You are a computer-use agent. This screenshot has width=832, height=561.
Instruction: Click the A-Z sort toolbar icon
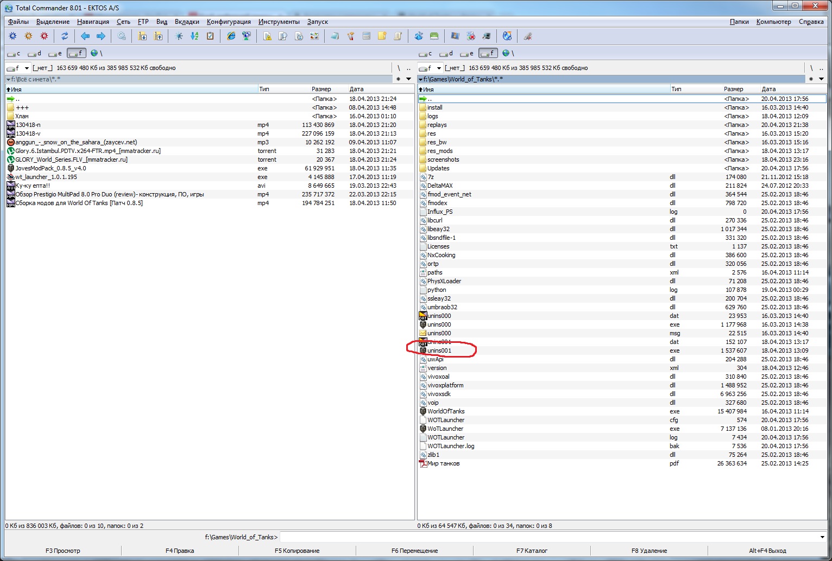(x=194, y=36)
